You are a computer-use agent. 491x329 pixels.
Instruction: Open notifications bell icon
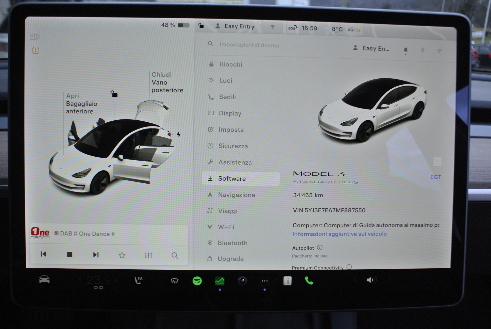pos(405,50)
